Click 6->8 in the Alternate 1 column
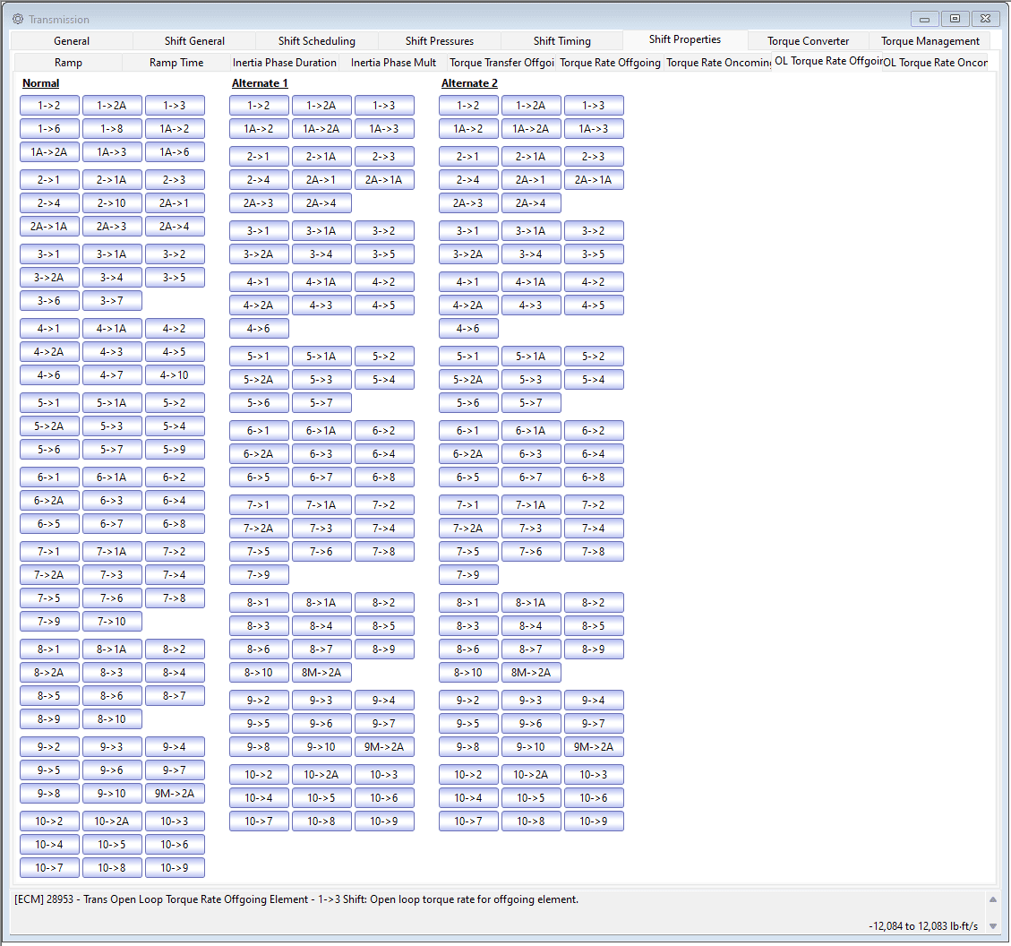Viewport: 1011px width, 946px height. (x=383, y=477)
